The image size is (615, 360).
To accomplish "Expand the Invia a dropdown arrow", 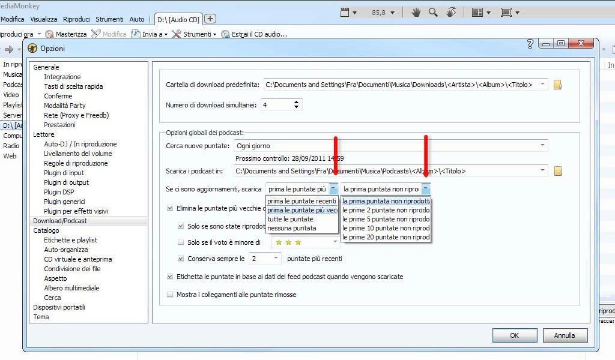I will [x=166, y=34].
